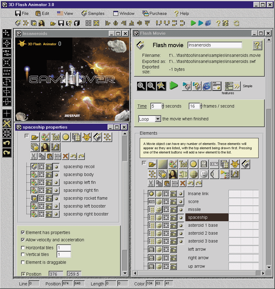Toggle the round button on spaceship body row
The image size is (275, 289).
coord(56,174)
